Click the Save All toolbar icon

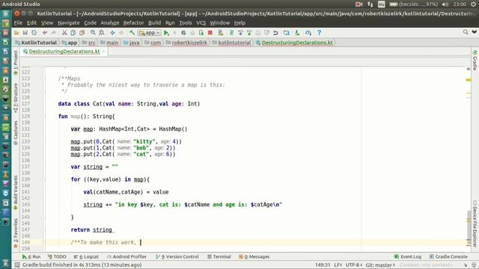(25, 33)
